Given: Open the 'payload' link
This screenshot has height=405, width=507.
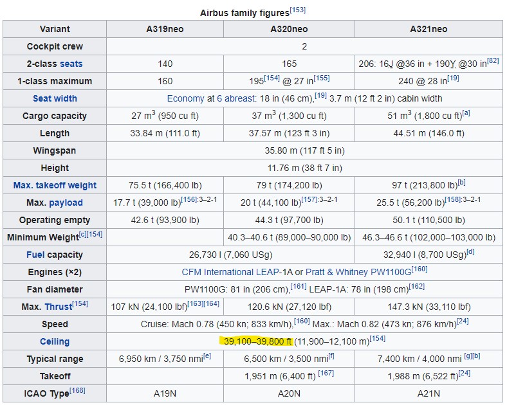Looking at the screenshot, I should [66, 203].
